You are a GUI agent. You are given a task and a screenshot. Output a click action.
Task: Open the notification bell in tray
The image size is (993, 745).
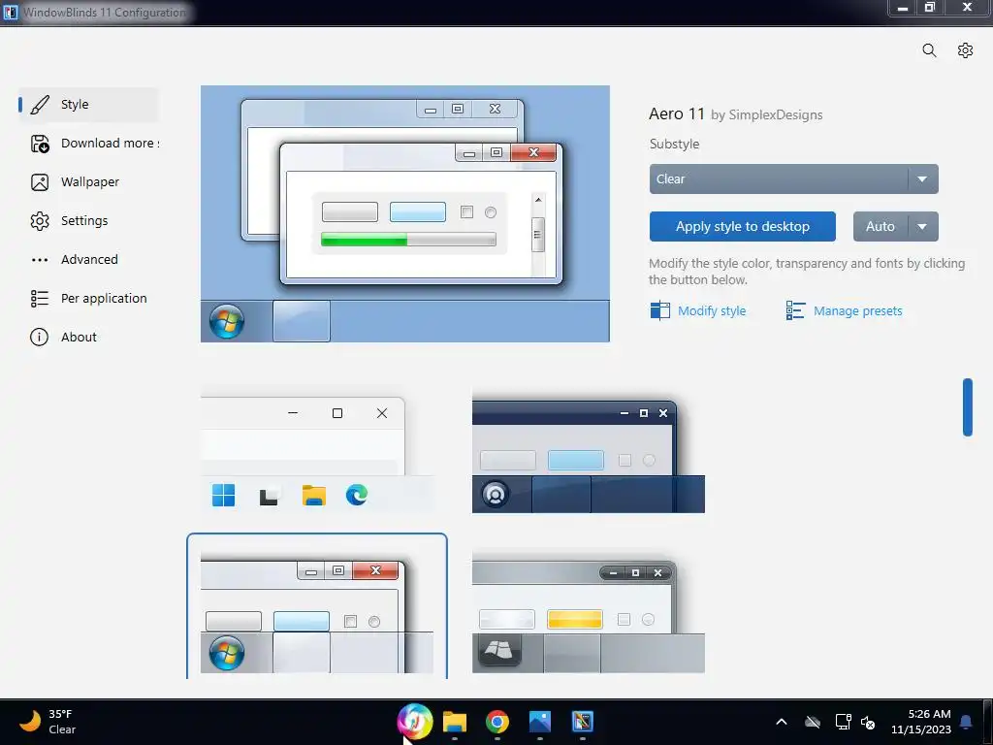[967, 722]
